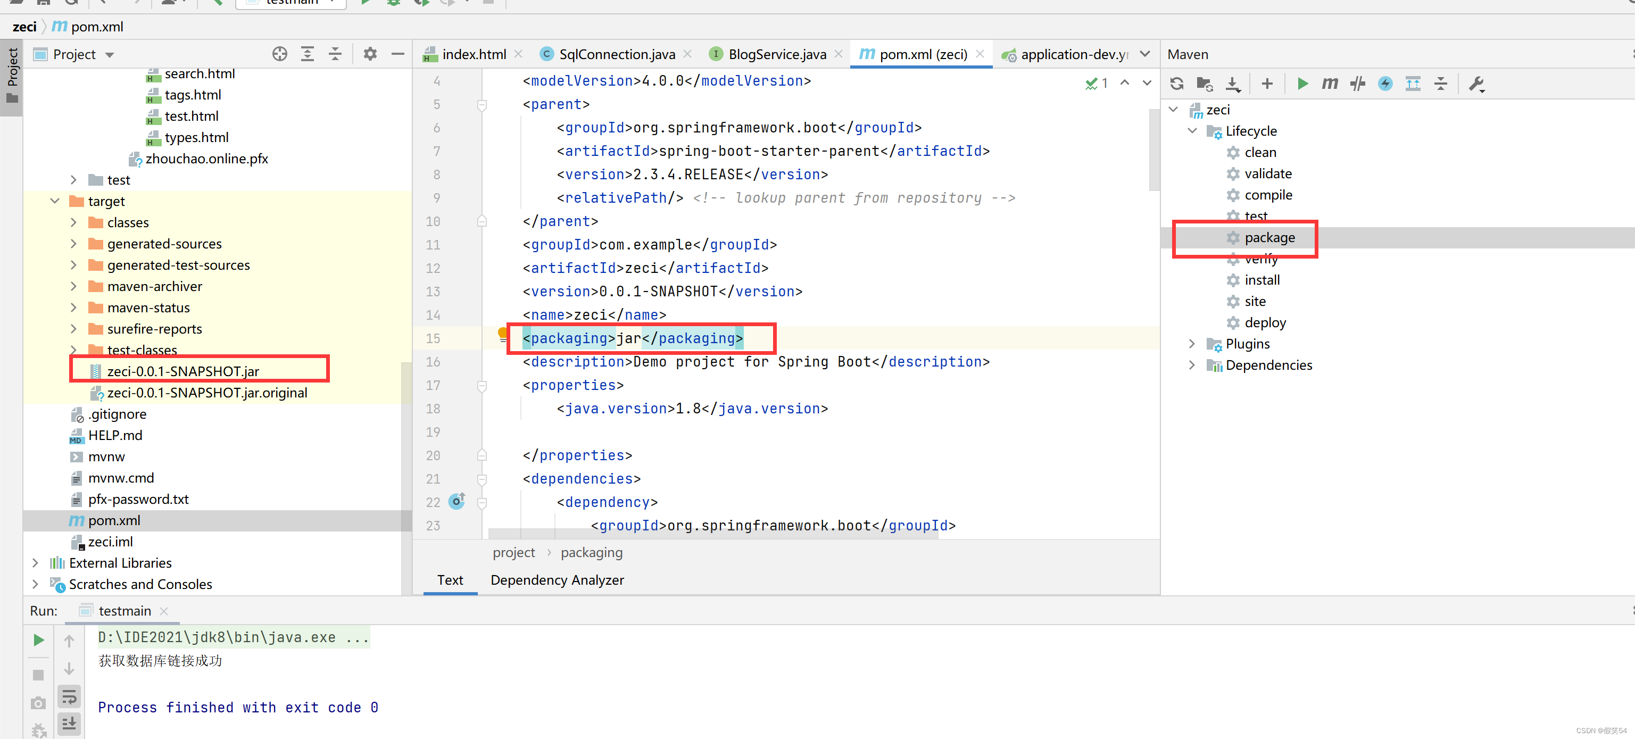Expand the Plugins node in Maven tree
Viewport: 1635px width, 739px height.
pyautogui.click(x=1192, y=344)
